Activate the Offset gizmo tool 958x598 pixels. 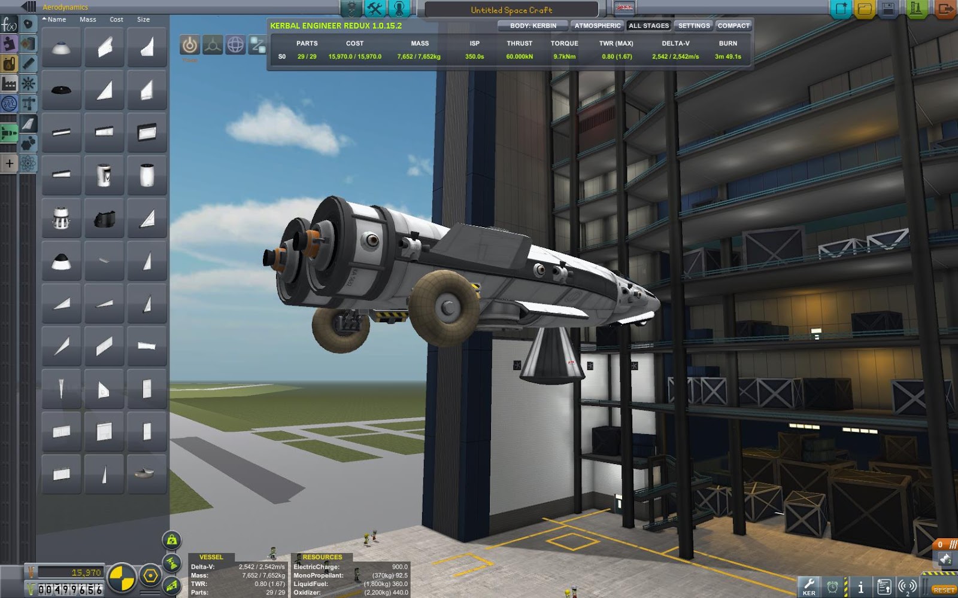click(x=213, y=45)
